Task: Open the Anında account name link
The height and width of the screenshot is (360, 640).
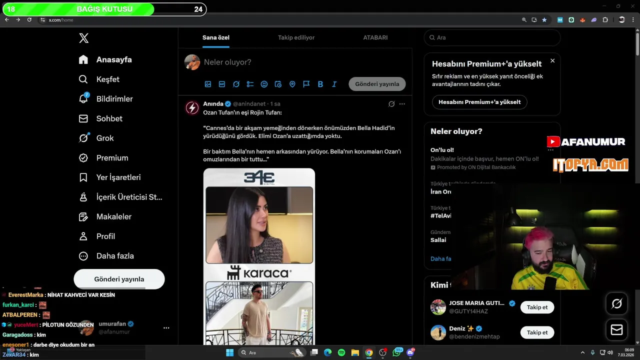Action: [213, 103]
